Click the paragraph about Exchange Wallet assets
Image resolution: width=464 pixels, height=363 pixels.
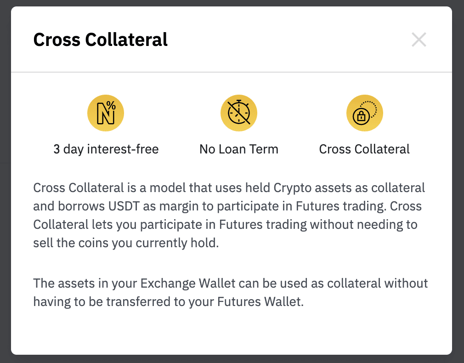pyautogui.click(x=231, y=293)
